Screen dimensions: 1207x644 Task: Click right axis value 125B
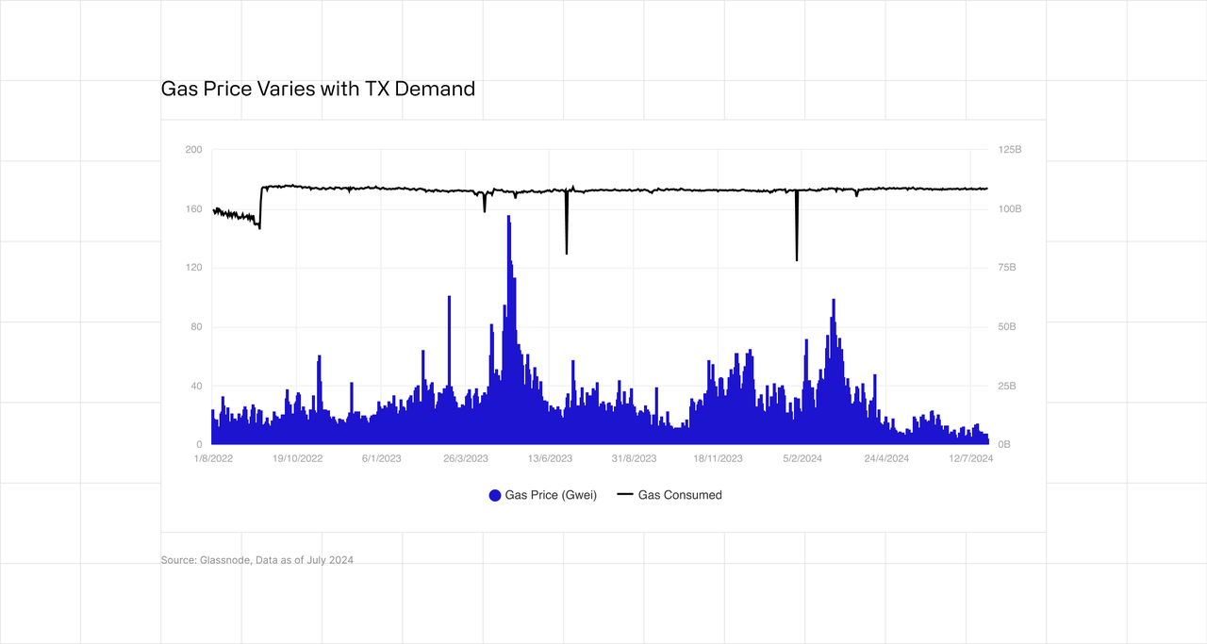click(x=1010, y=150)
